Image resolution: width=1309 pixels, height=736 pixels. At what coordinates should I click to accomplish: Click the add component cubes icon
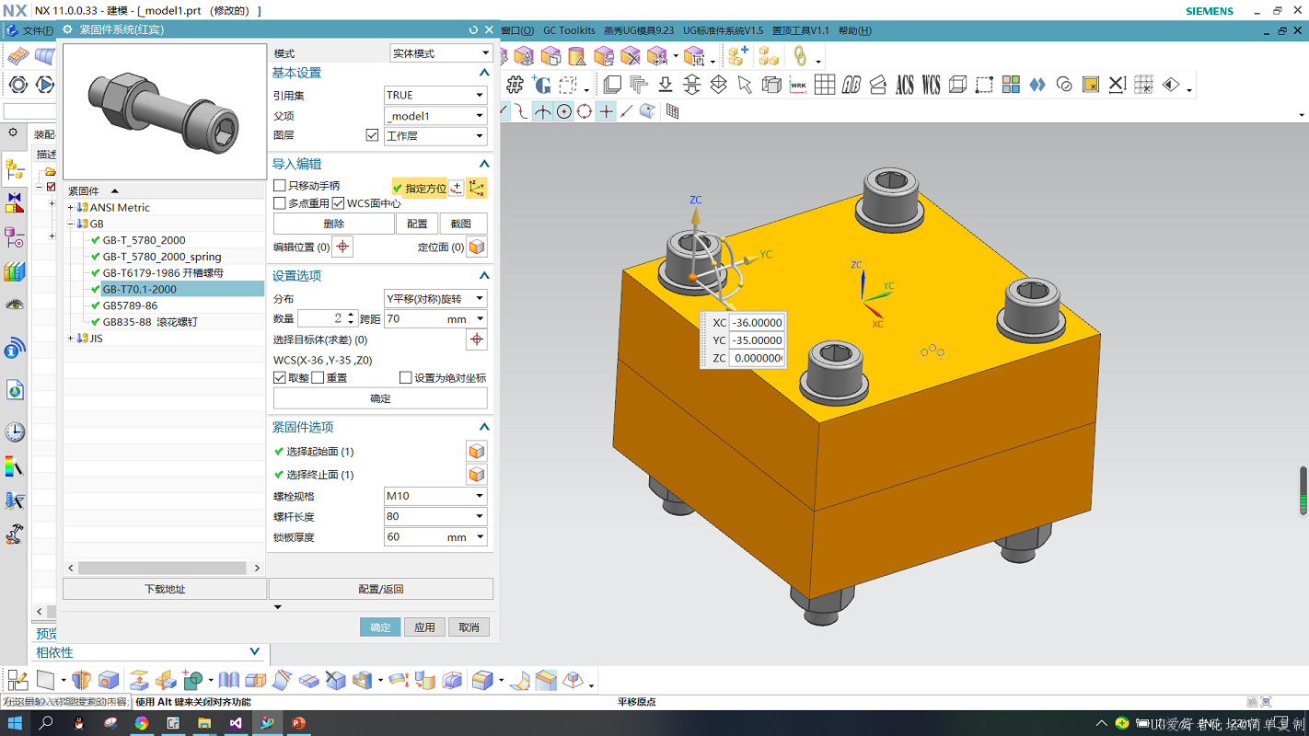coord(737,56)
